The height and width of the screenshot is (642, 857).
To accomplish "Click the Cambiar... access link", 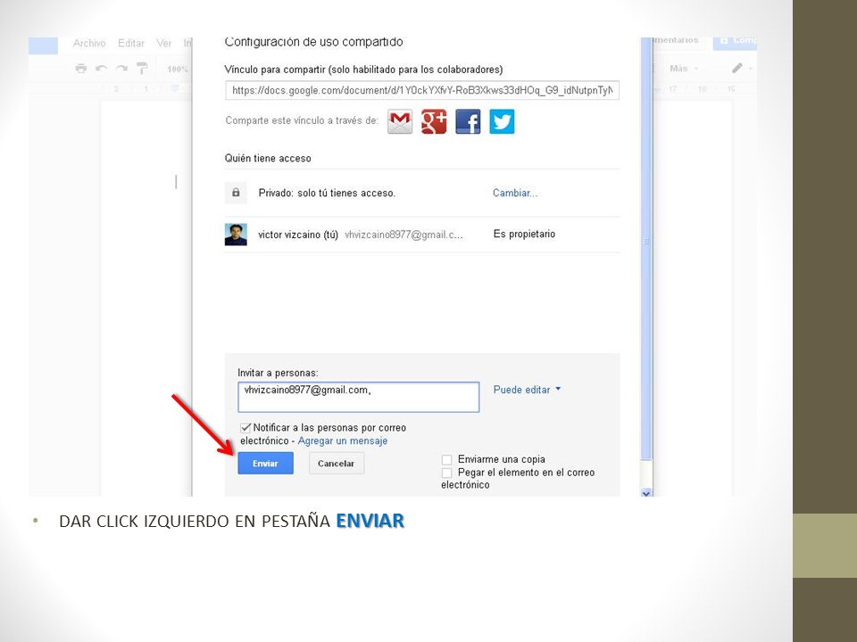I will (515, 193).
